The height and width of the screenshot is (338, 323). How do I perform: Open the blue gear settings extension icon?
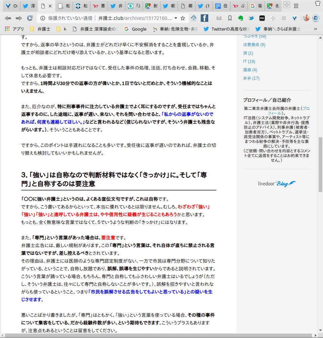[x=316, y=18]
